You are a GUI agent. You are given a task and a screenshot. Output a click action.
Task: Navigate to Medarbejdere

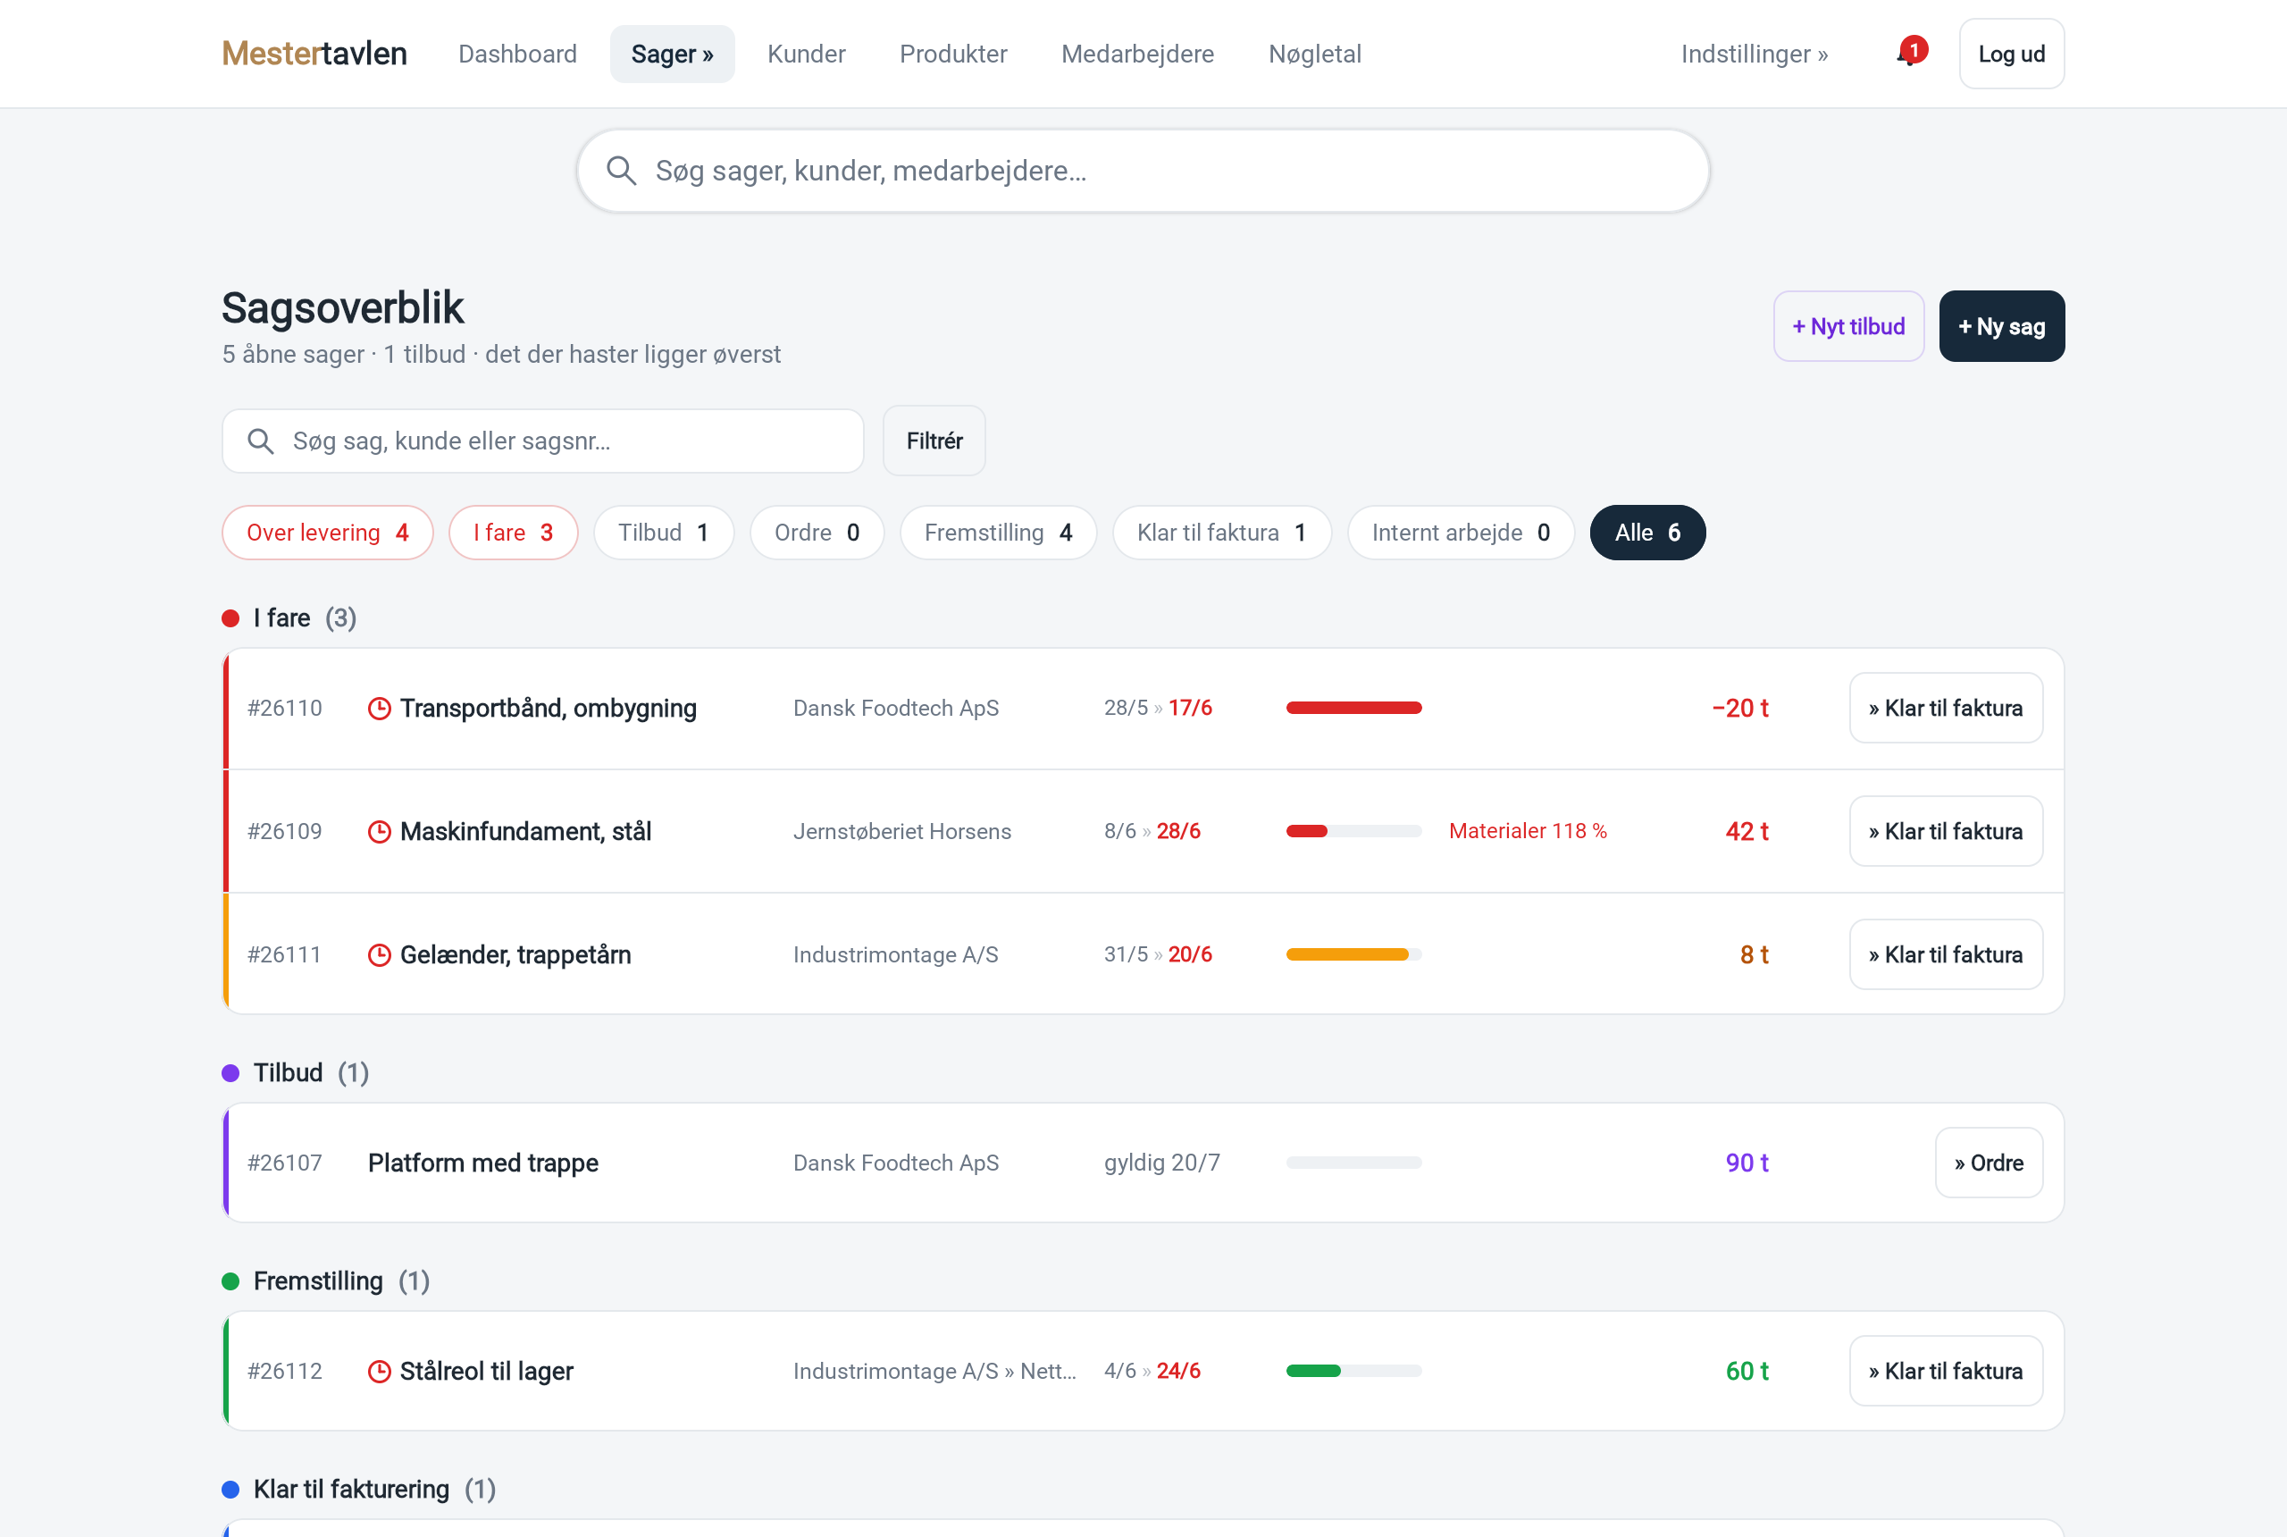click(x=1137, y=54)
